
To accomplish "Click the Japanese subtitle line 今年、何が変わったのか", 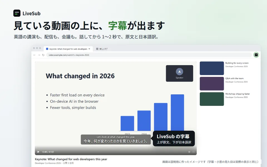I will [x=116, y=141].
